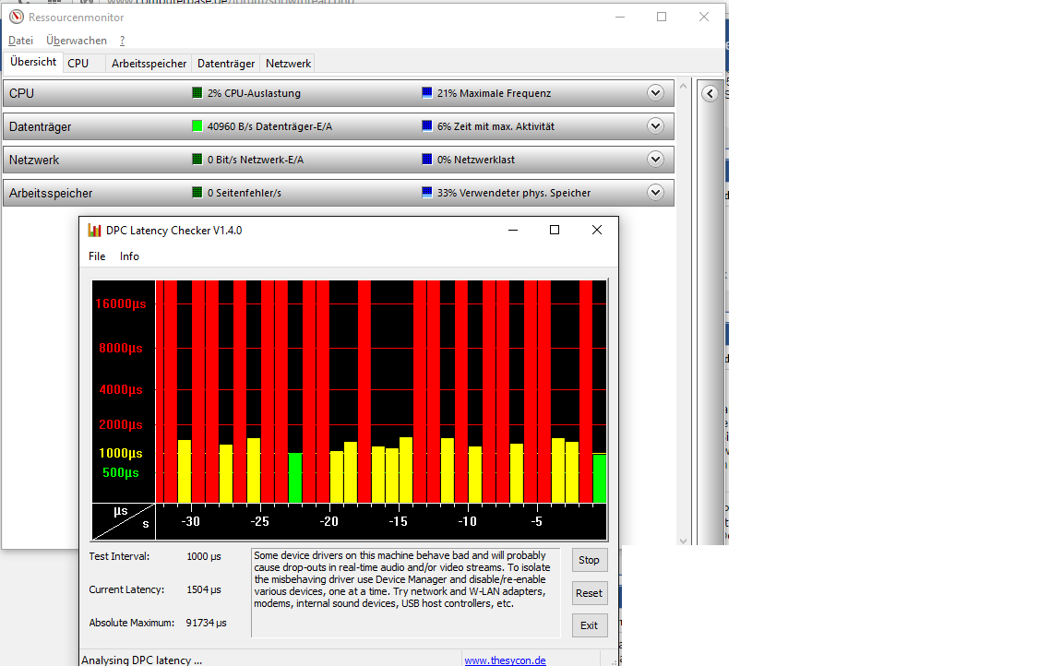Switch to the Datenträger tab

tap(226, 63)
